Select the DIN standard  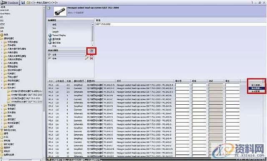(2, 28)
